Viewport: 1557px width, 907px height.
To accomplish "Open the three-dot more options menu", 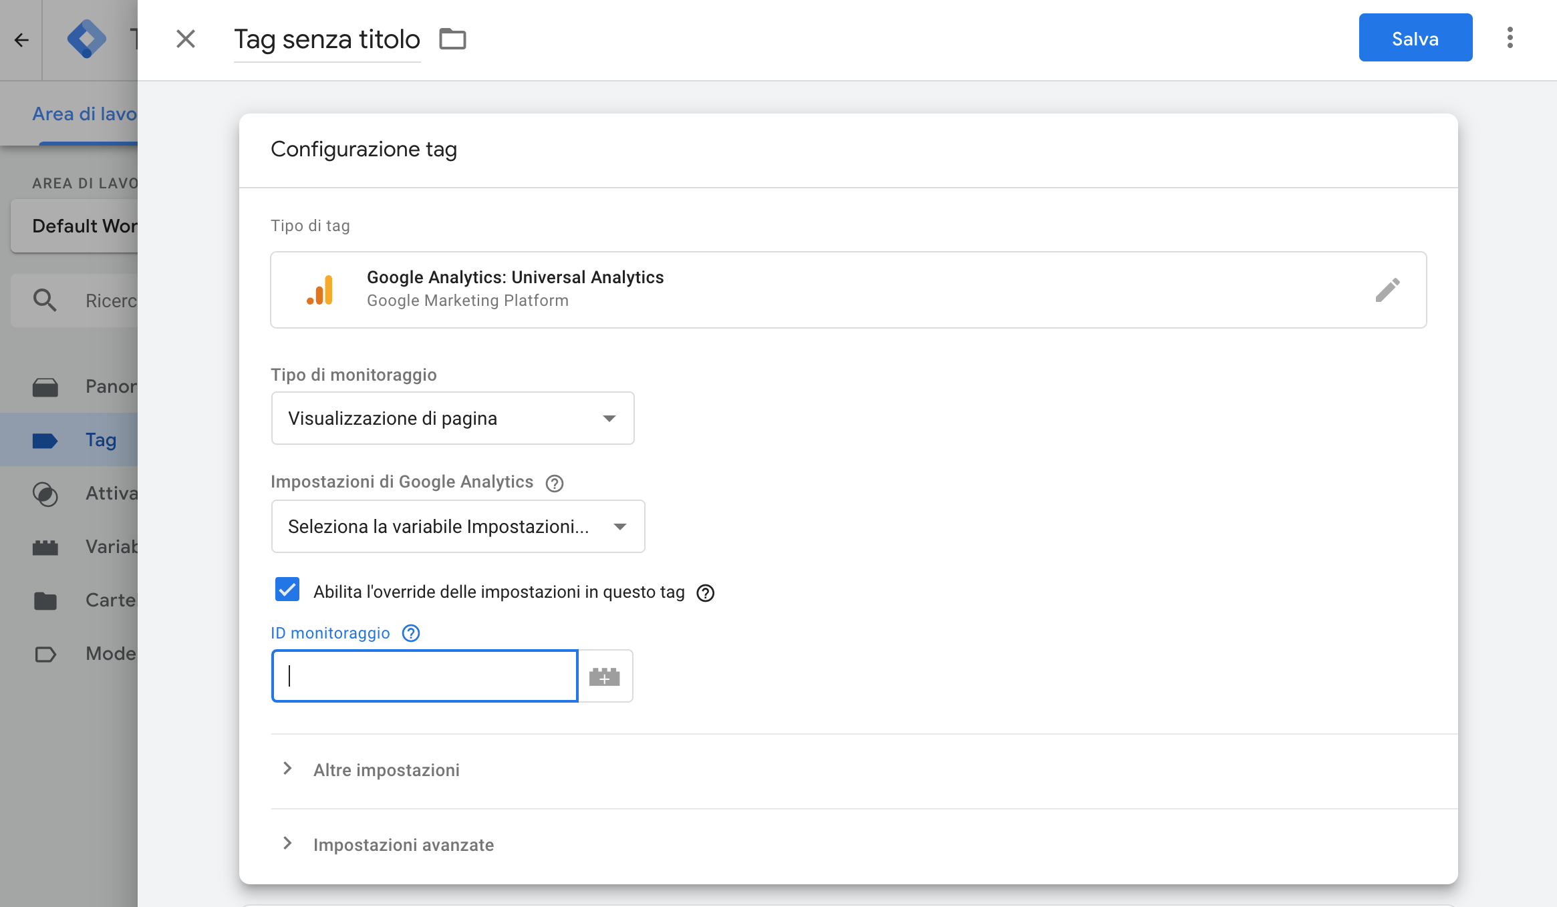I will pos(1510,38).
